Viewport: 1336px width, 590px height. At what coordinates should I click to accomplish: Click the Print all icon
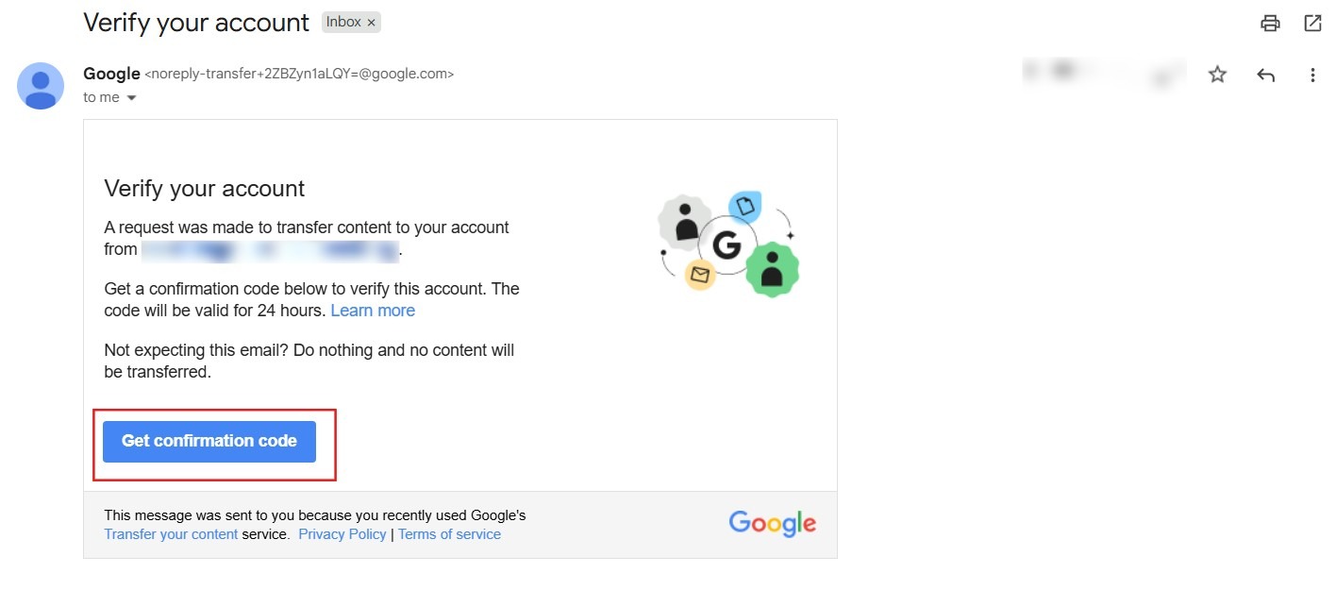(1270, 24)
